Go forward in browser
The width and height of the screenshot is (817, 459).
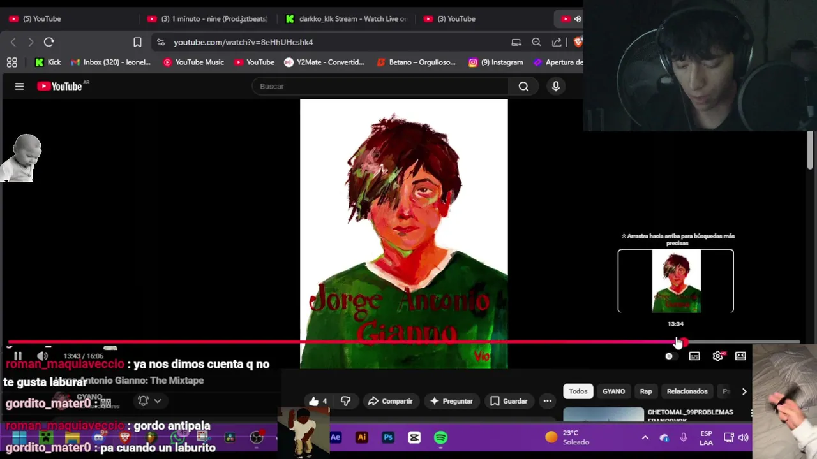pos(30,42)
